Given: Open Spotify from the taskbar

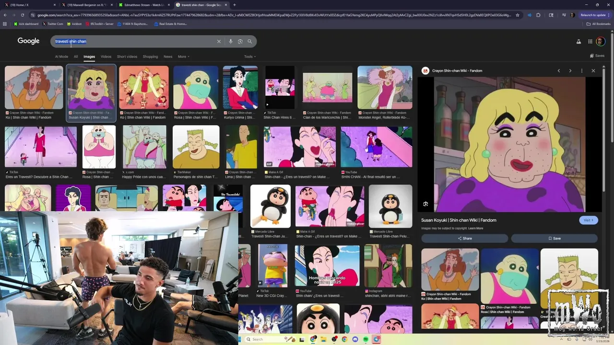Looking at the screenshot, I should 366,339.
